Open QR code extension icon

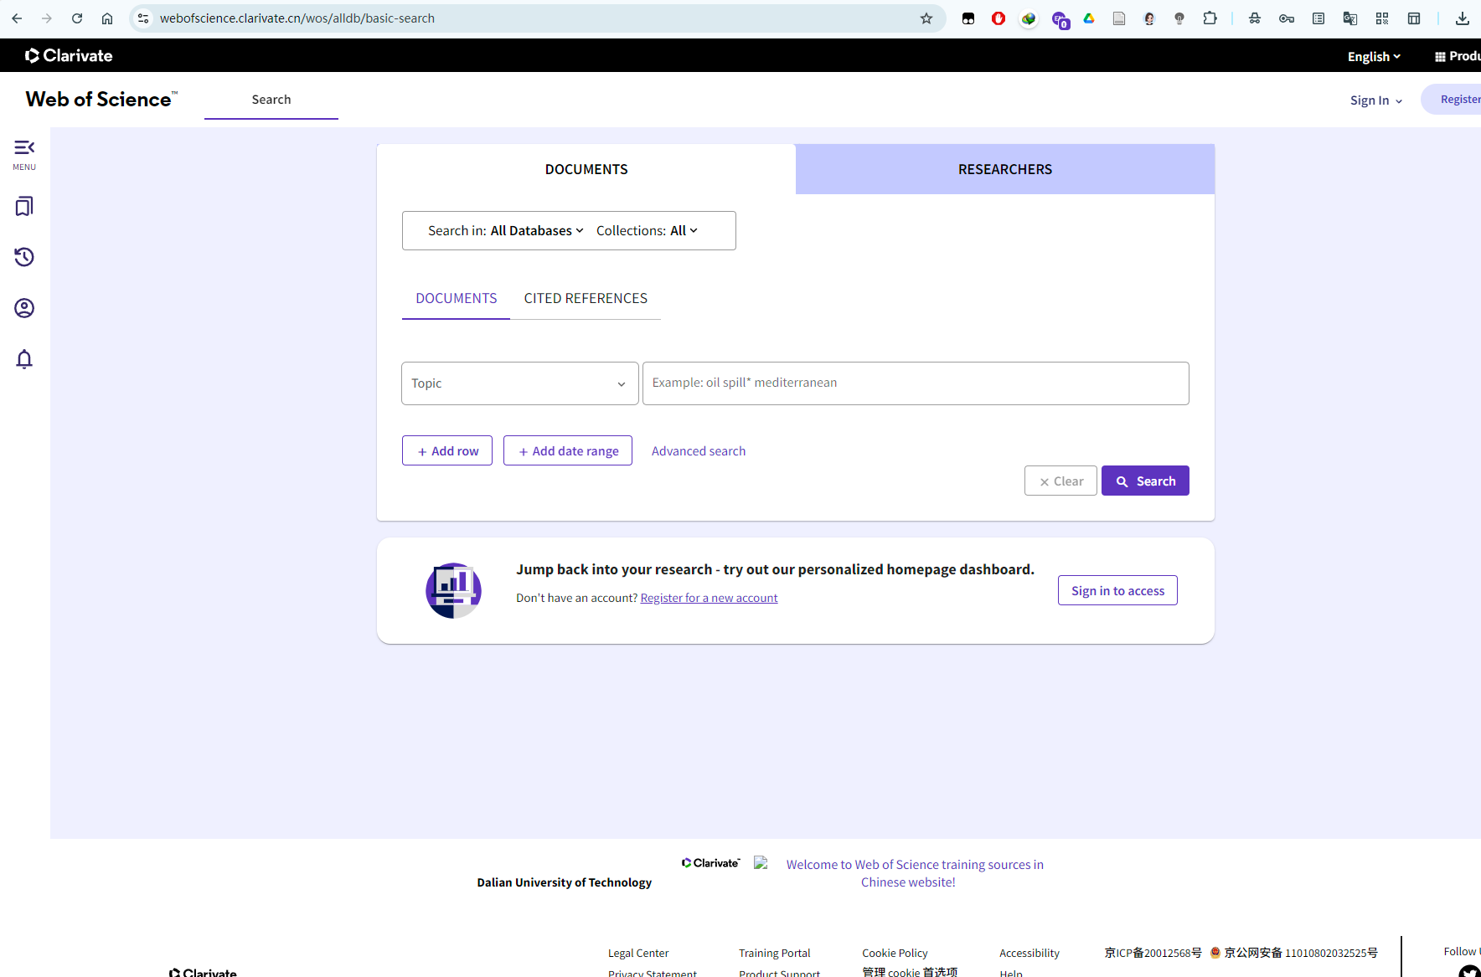coord(1382,18)
